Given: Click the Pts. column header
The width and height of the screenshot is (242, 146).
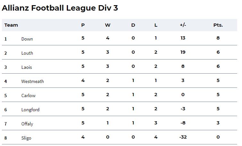Looking at the screenshot, I should (218, 25).
